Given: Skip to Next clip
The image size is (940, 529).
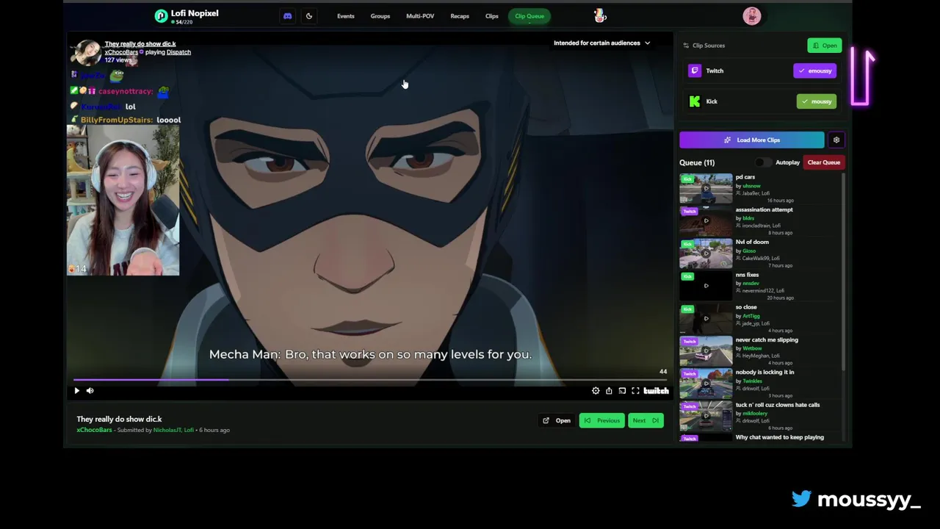Looking at the screenshot, I should point(646,420).
